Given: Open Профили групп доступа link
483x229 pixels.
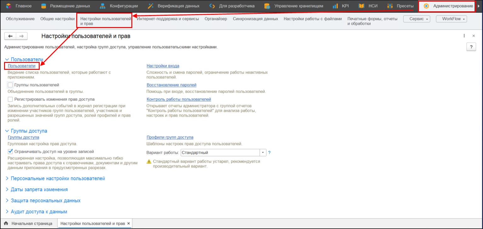Looking at the screenshot, I should click(170, 137).
